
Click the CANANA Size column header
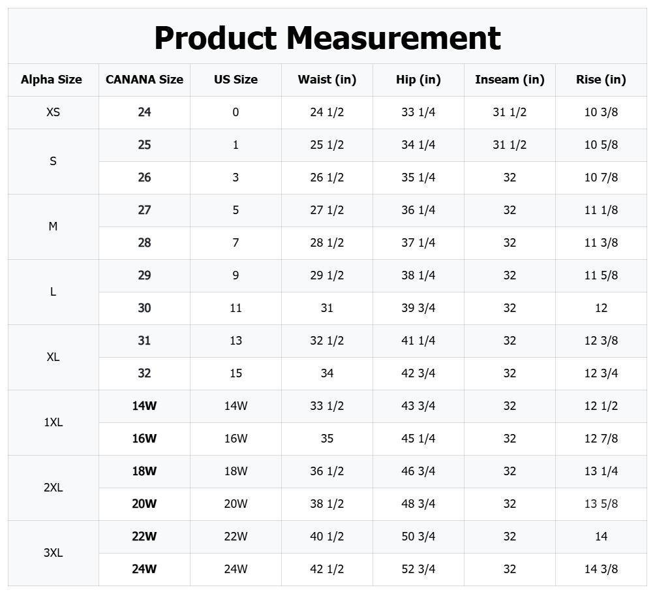[x=144, y=80]
